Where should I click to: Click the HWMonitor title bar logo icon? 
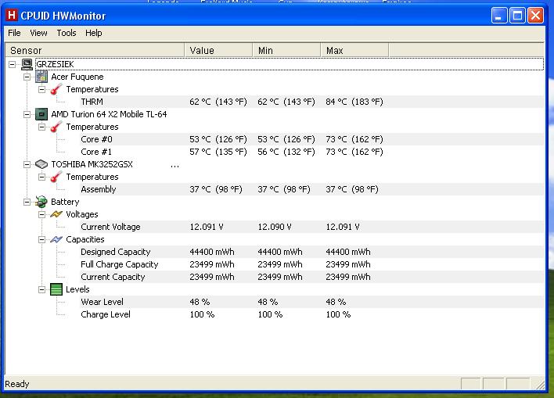point(11,16)
